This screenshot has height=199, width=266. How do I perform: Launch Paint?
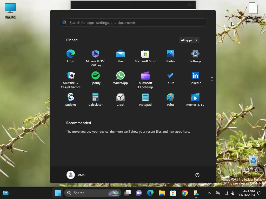tap(170, 100)
